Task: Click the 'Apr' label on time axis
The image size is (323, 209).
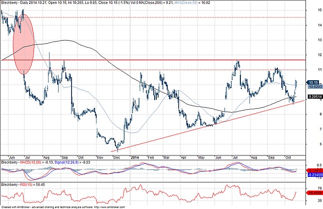Action: click(183, 158)
